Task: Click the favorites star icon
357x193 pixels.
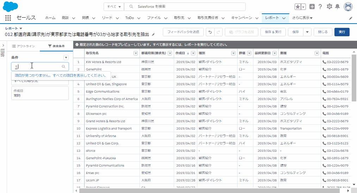Action: (x=297, y=7)
